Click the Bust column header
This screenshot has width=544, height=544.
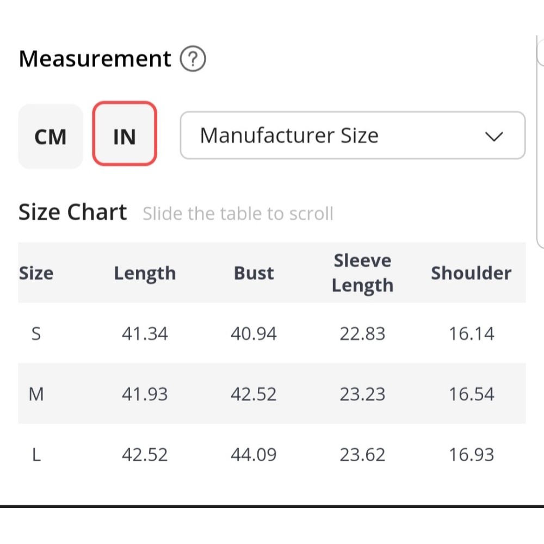click(254, 273)
